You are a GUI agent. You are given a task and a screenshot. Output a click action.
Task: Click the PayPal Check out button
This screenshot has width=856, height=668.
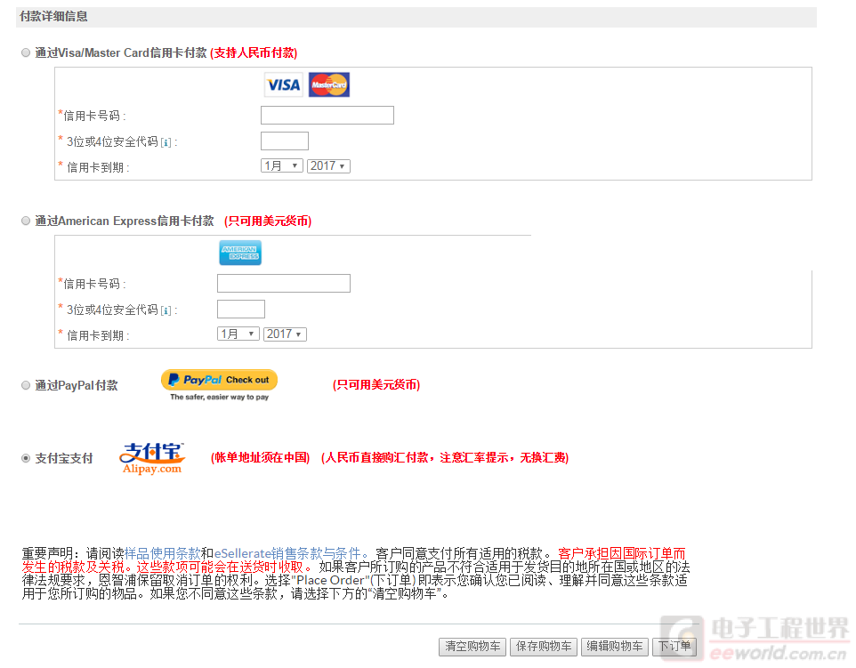(220, 380)
